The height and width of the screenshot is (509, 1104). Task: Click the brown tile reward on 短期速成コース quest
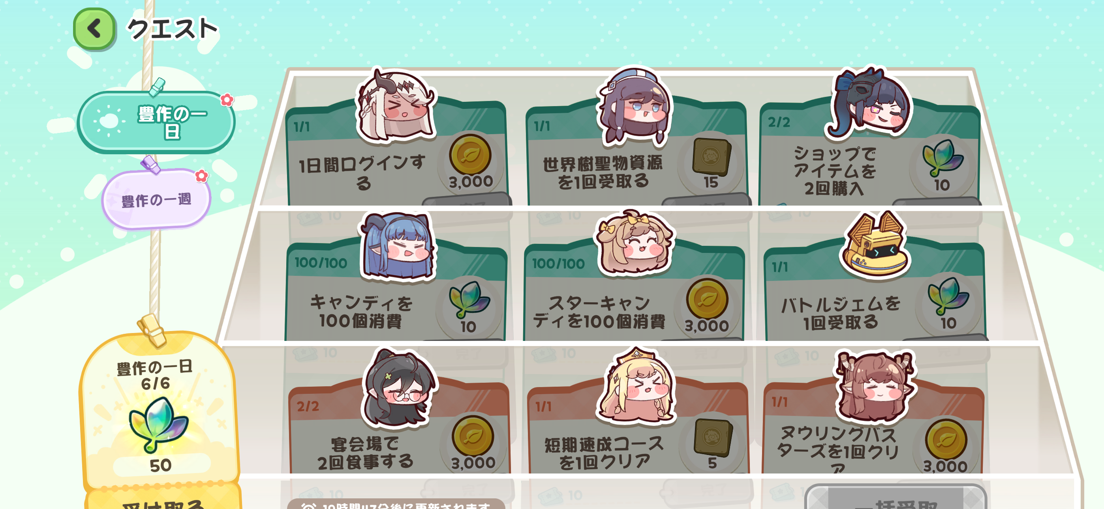(713, 438)
